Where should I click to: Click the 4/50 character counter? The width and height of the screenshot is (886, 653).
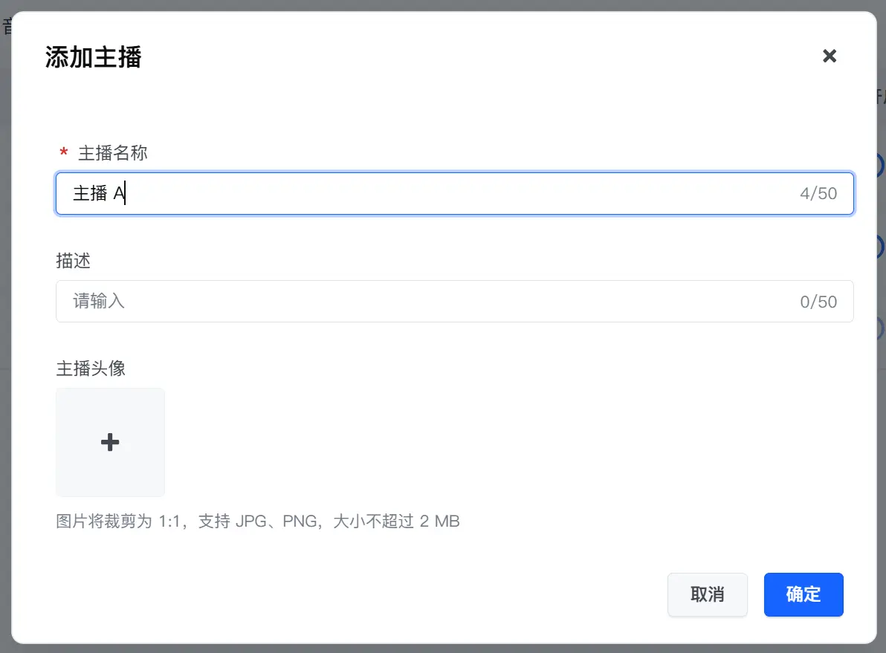tap(818, 194)
